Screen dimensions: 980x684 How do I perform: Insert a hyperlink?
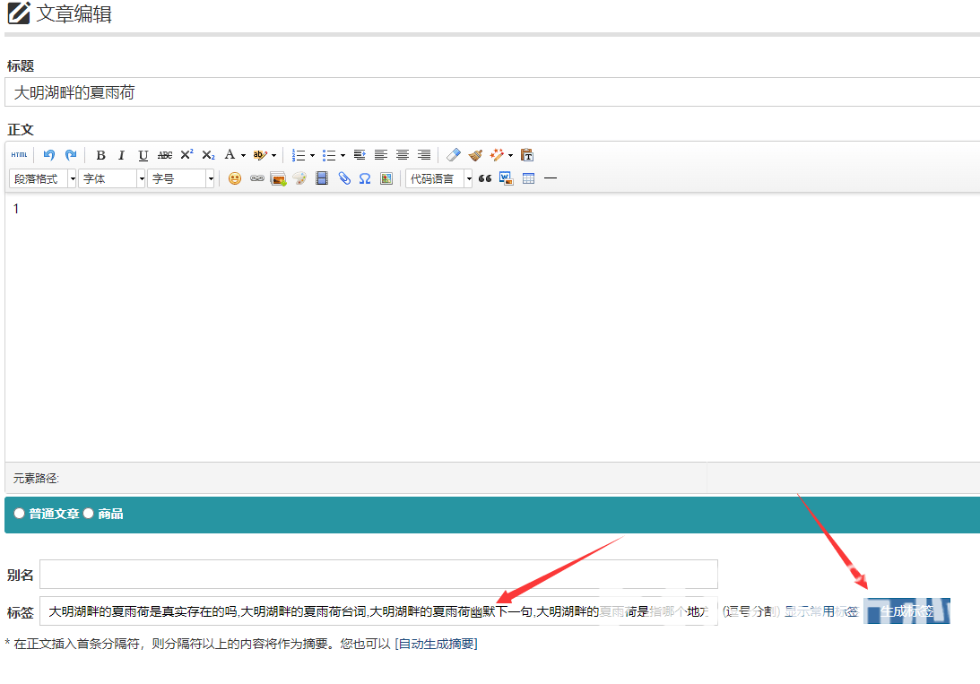point(256,178)
